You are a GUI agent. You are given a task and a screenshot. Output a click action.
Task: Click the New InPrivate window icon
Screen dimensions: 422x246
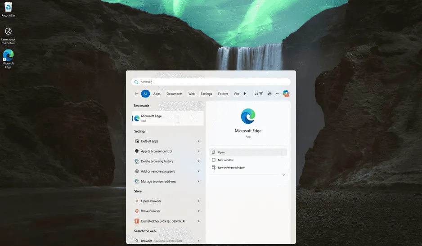pyautogui.click(x=213, y=167)
